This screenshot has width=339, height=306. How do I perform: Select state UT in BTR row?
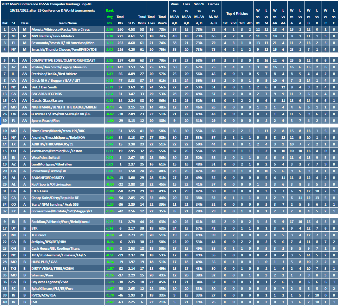(14, 229)
